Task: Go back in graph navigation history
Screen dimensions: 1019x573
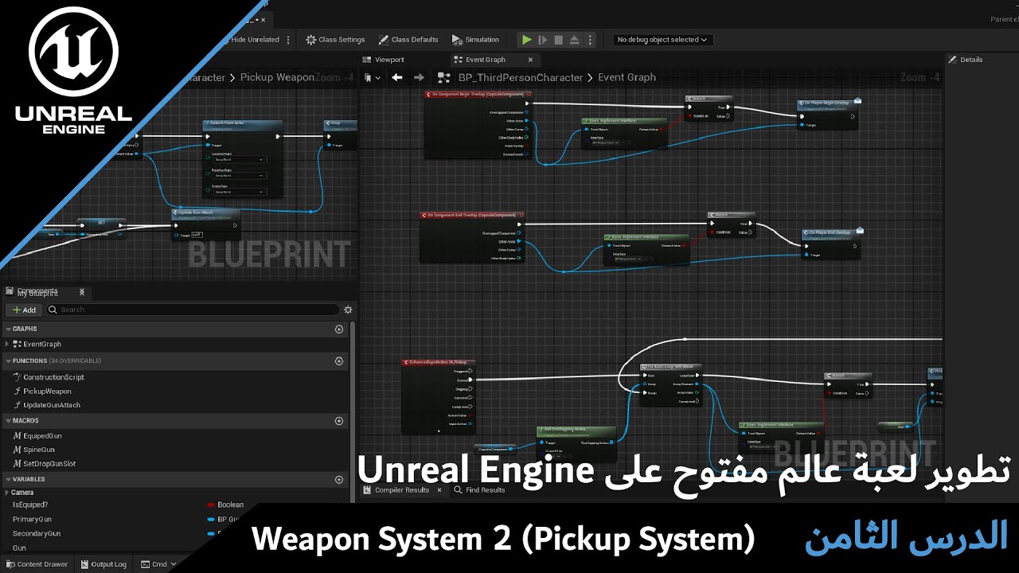Action: 396,77
